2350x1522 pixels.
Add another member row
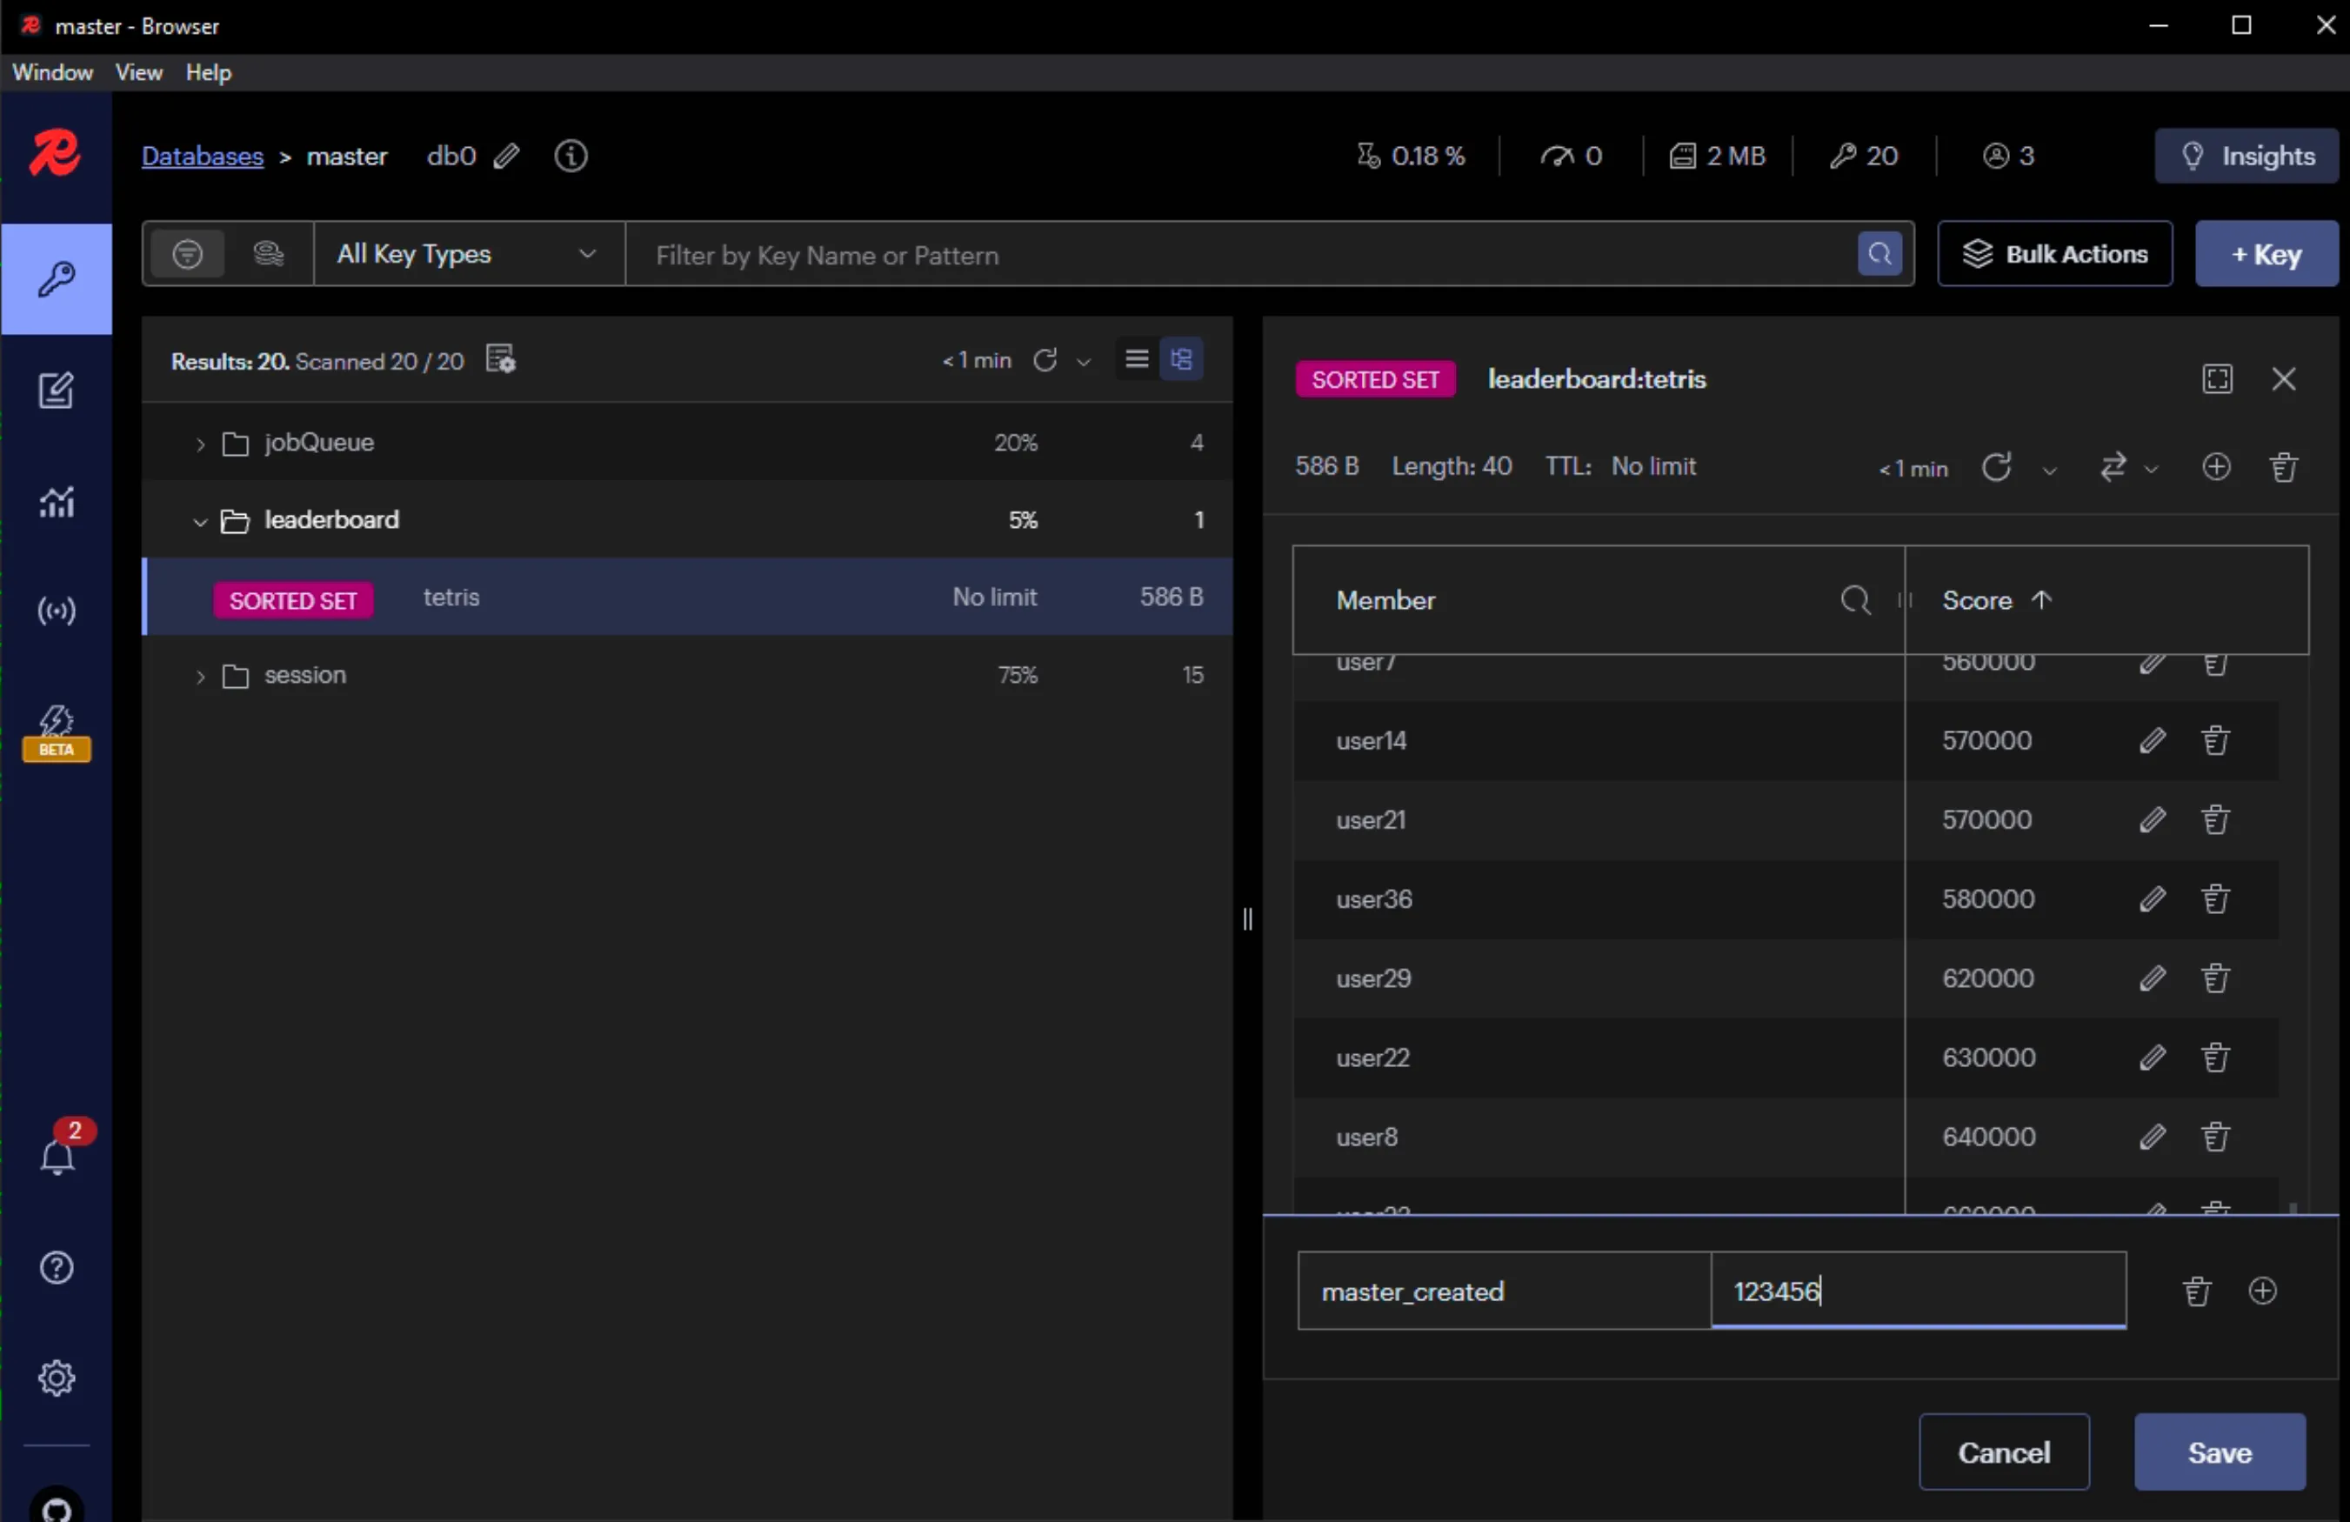tap(2262, 1292)
